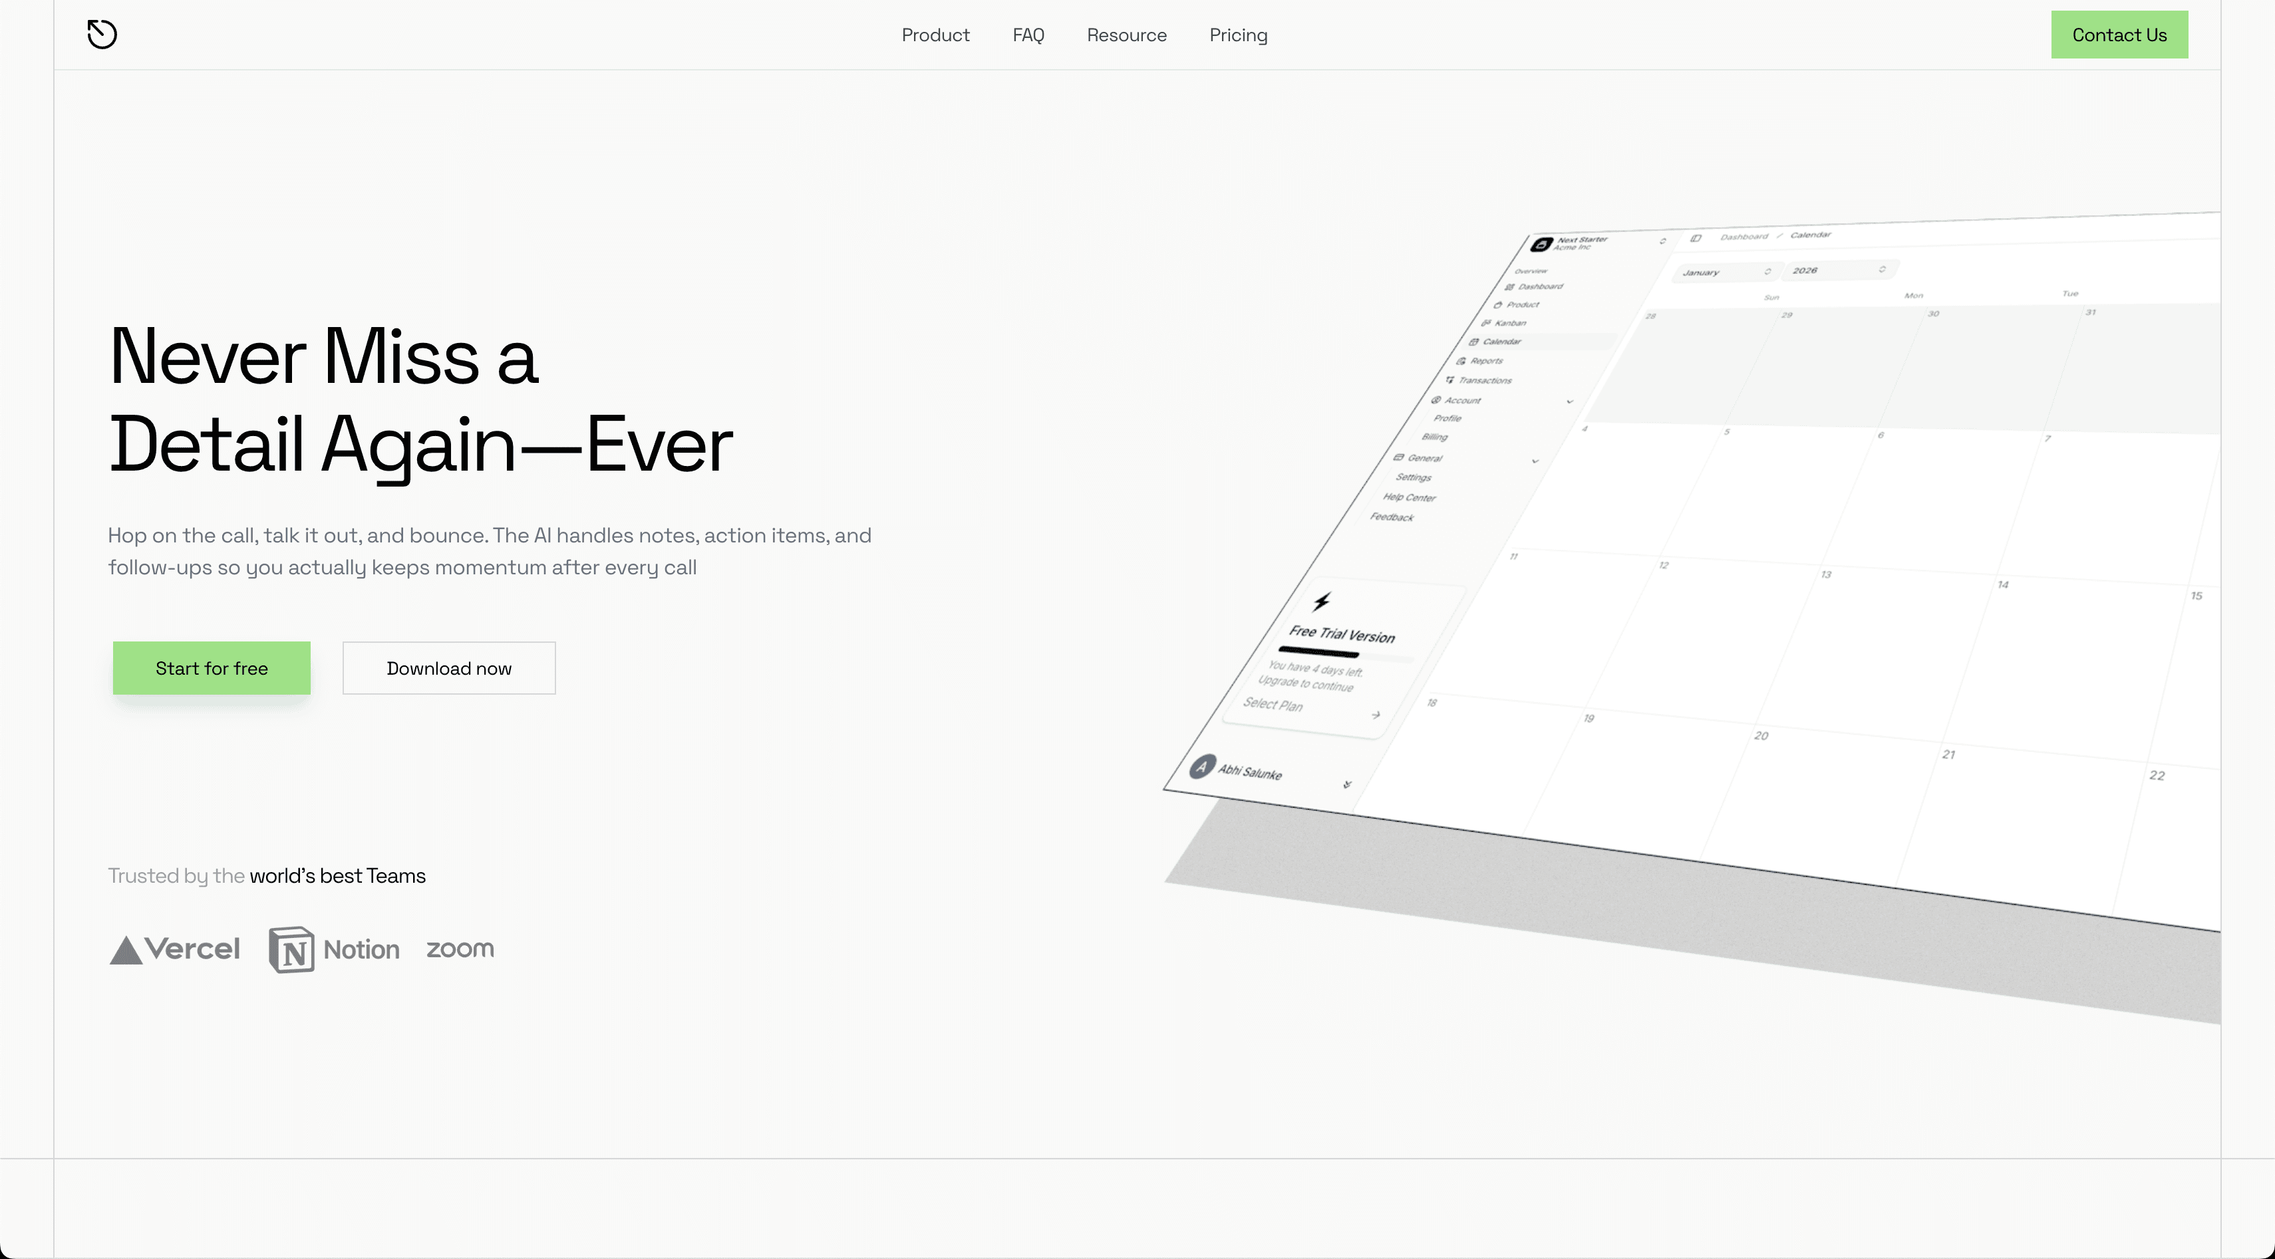Viewport: 2275px width, 1259px height.
Task: Click the Free Trial progress bar
Action: 1347,655
